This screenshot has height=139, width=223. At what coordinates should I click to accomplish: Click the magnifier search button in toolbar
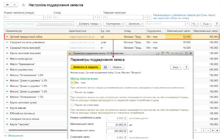pyautogui.click(x=194, y=24)
